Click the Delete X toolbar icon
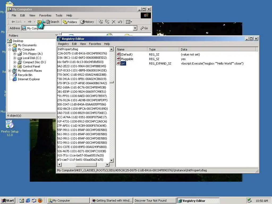272x204 pixels. click(x=114, y=22)
